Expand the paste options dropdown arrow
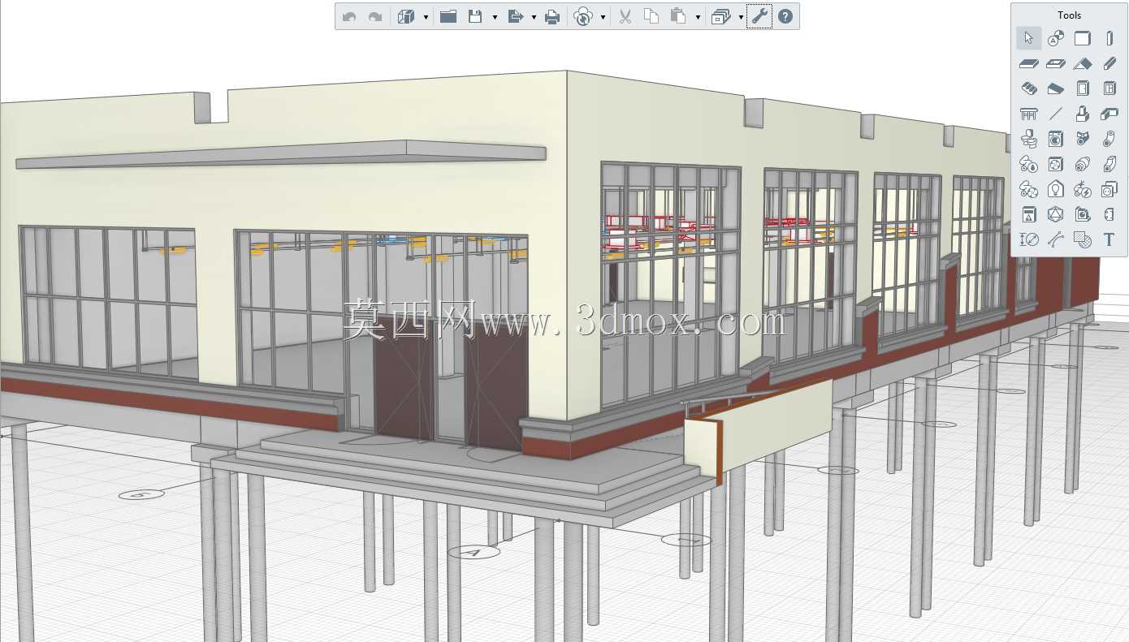The width and height of the screenshot is (1129, 642). [x=698, y=17]
